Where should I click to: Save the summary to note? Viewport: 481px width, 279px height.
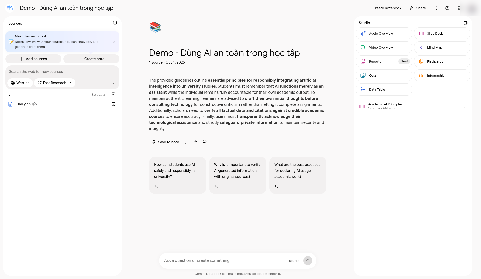[x=165, y=142]
